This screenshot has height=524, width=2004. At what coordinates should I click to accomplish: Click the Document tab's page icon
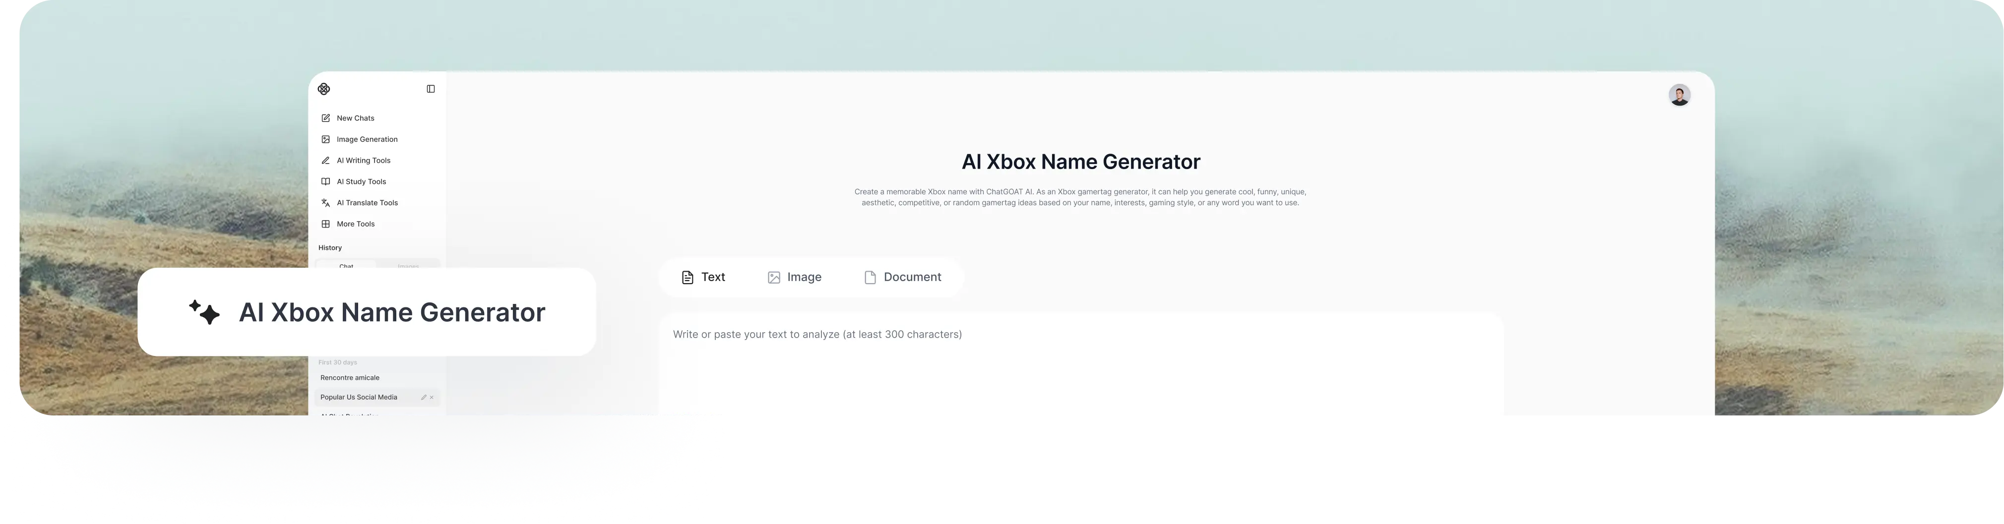tap(870, 278)
